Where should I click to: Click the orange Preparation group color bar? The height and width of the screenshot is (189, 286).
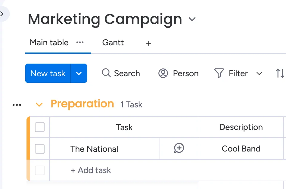29,138
